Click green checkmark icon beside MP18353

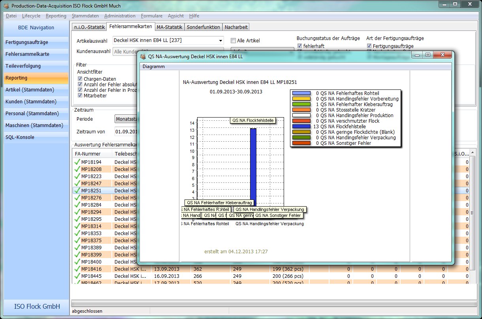77,234
